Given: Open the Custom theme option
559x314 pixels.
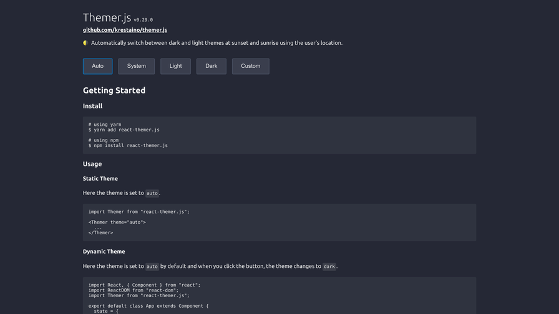Looking at the screenshot, I should pyautogui.click(x=251, y=66).
